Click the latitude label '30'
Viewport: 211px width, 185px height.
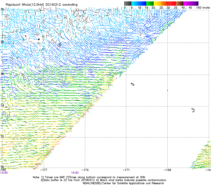[2, 9]
